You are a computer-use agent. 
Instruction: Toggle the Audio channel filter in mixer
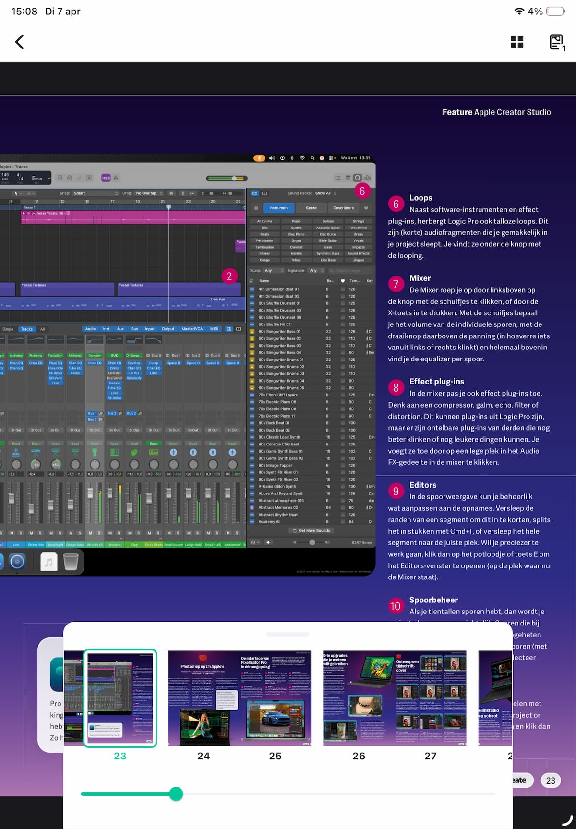90,329
